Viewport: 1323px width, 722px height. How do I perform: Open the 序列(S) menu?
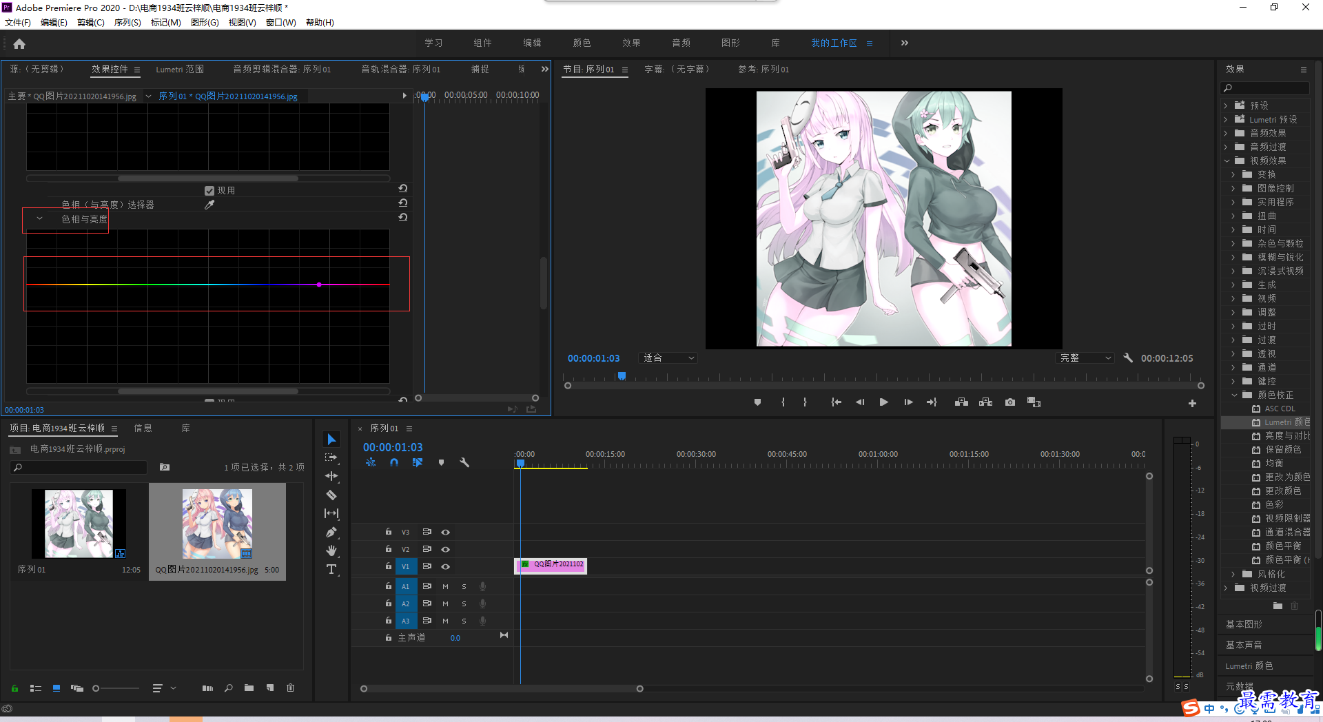pos(127,22)
